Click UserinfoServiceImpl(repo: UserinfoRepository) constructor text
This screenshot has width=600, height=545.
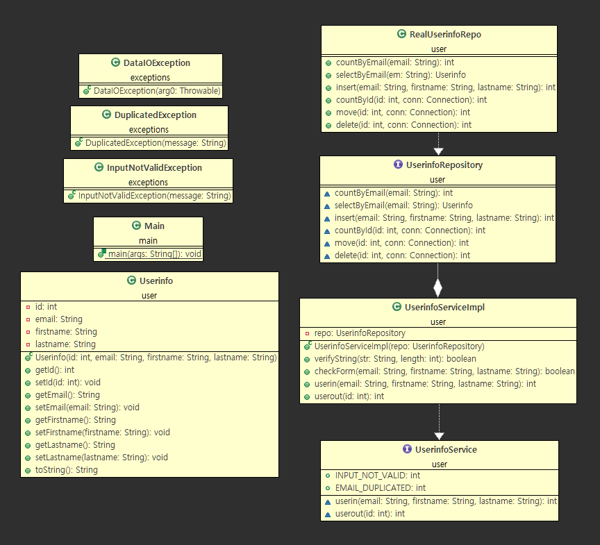[x=399, y=346]
